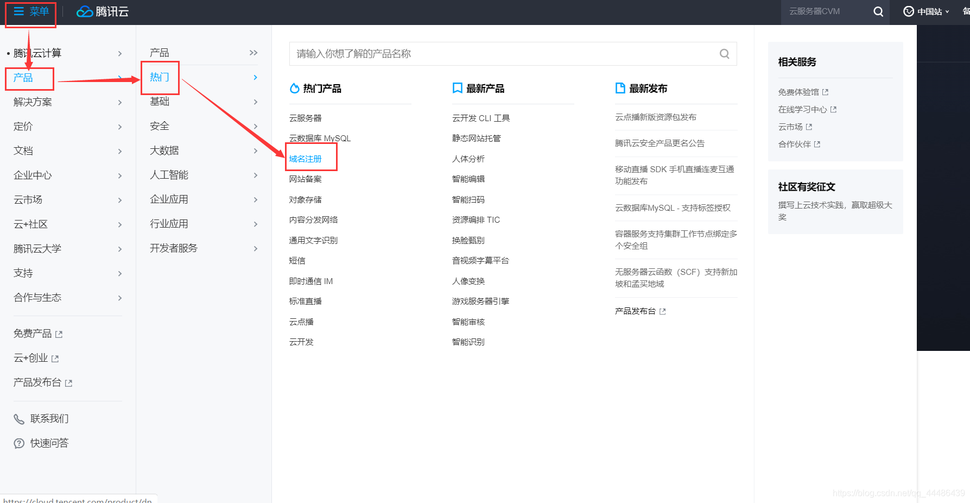This screenshot has height=503, width=970.
Task: Open the 中国站 region selector
Action: (x=926, y=11)
